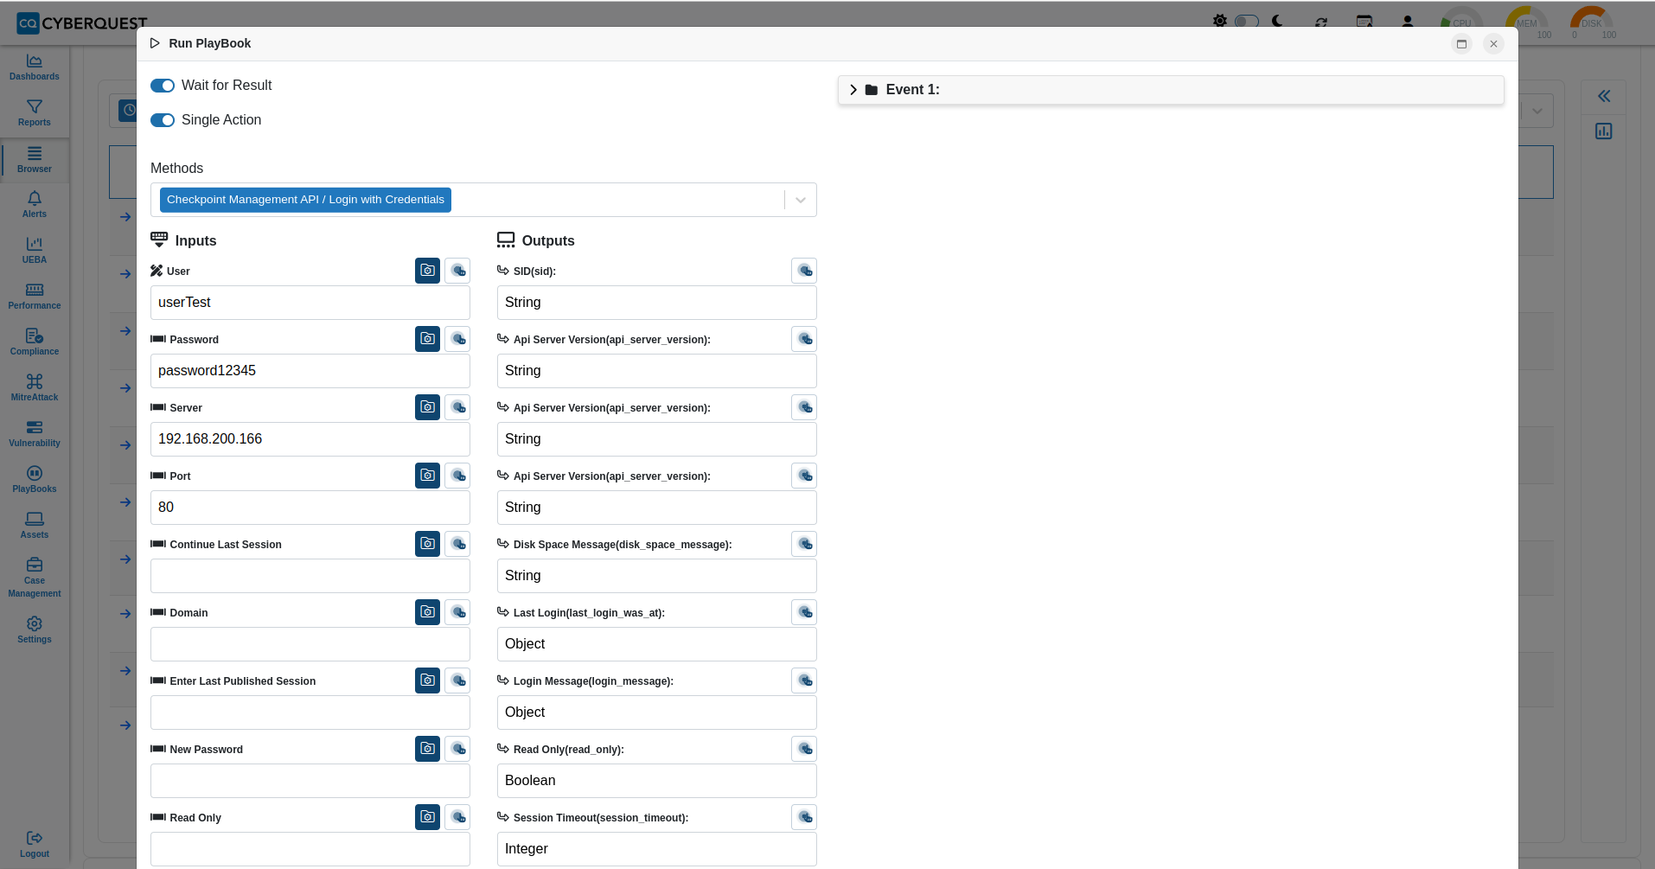1655x869 pixels.
Task: Collapse right panel with double chevron
Action: [x=1604, y=96]
